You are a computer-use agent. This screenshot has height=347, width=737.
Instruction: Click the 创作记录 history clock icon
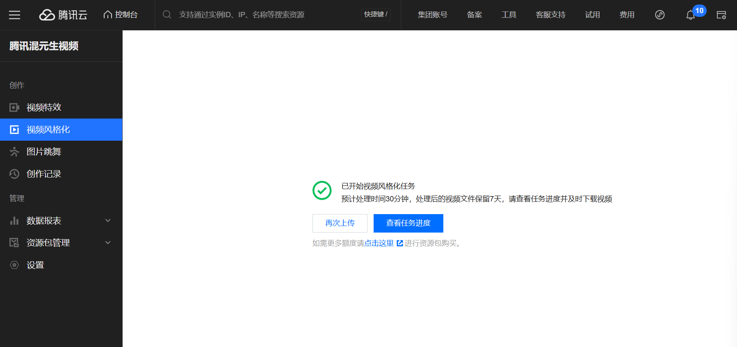click(14, 174)
